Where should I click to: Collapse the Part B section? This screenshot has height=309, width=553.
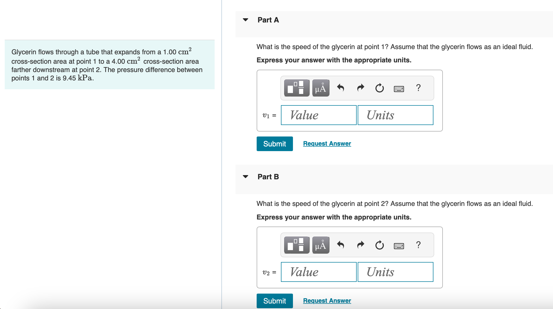[245, 177]
